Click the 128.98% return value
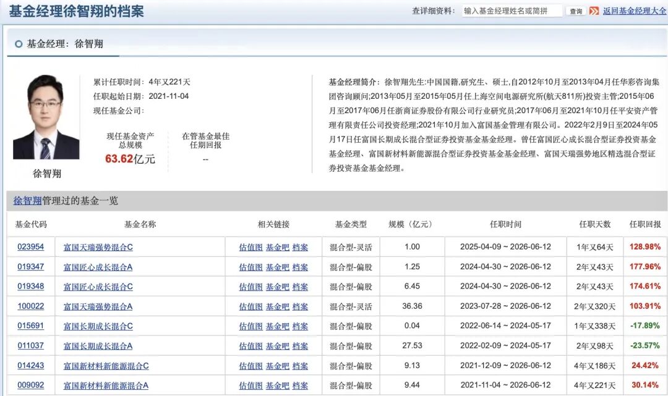This screenshot has width=668, height=396. (645, 246)
